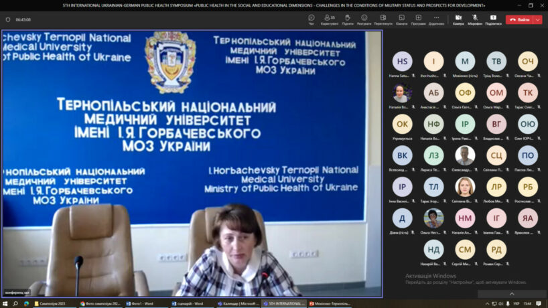Viewport: 548px width, 308px height.
Task: Expand the chevron below the participant grid
Action: pos(512,293)
